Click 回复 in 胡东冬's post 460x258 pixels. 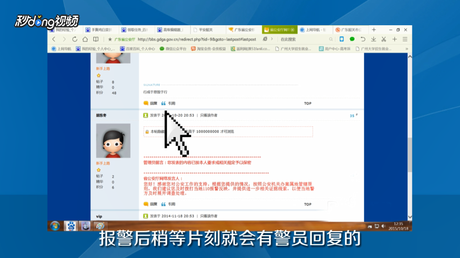coord(151,204)
